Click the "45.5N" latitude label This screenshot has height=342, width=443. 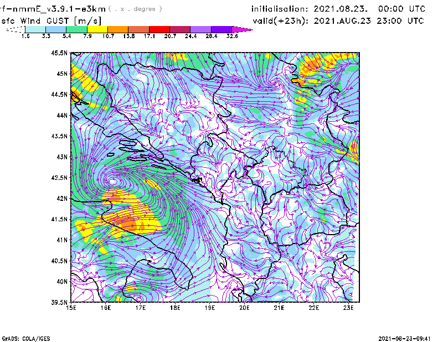[59, 53]
